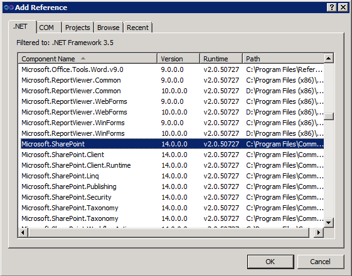Image resolution: width=352 pixels, height=276 pixels.
Task: Click the Cancel button
Action: click(x=321, y=262)
